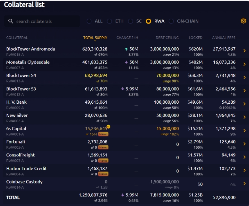The width and height of the screenshot is (249, 206).
Task: Expand 6s Capital row chevron
Action: pos(245,131)
